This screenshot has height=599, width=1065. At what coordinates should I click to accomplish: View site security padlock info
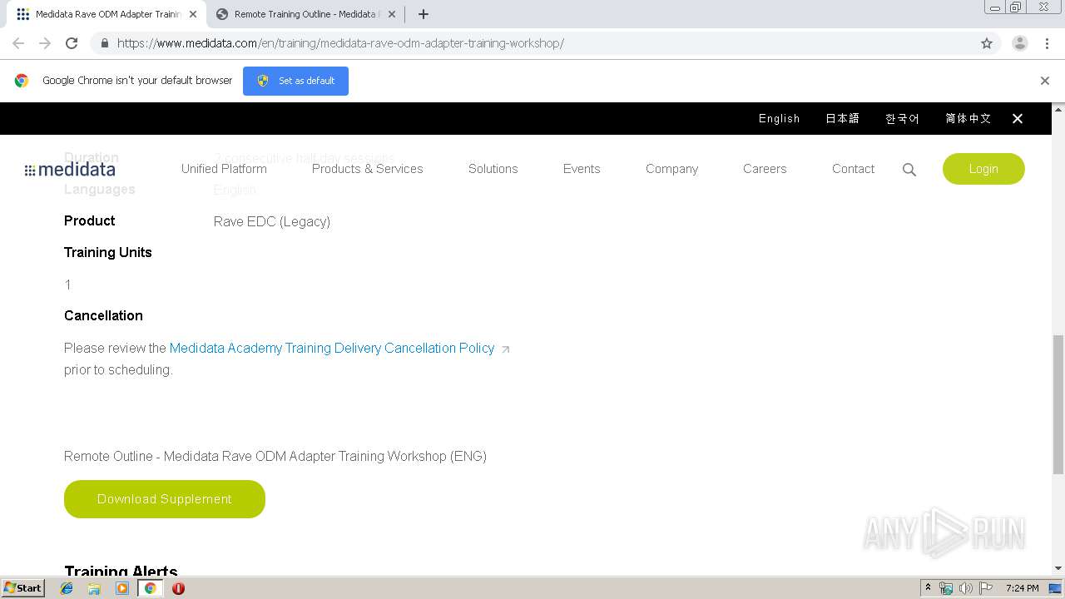(104, 43)
